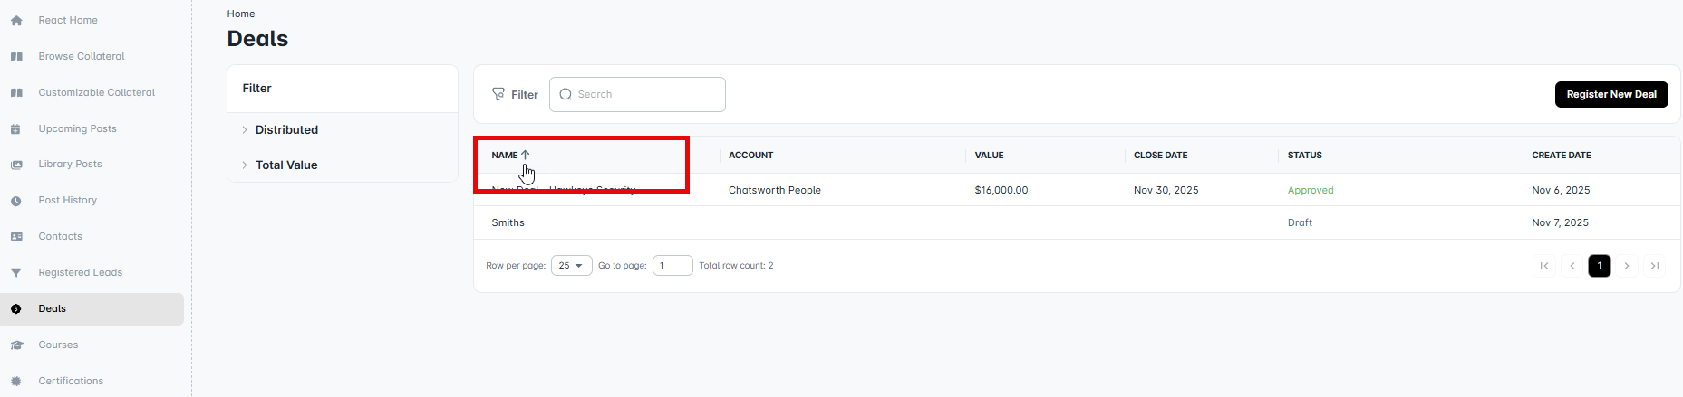Sort by the Close Date column header

[1160, 156]
